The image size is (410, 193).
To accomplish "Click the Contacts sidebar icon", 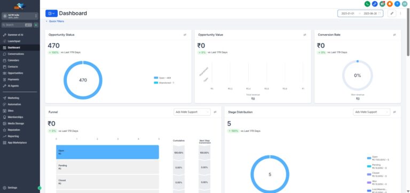I will 4,66.
